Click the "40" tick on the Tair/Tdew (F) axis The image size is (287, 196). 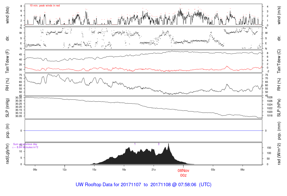[20, 60]
